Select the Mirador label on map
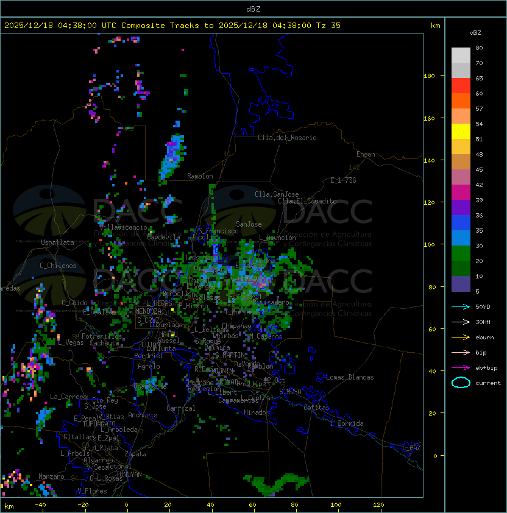 (x=257, y=412)
